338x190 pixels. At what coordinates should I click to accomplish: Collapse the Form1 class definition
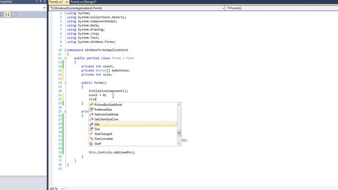tap(65, 58)
